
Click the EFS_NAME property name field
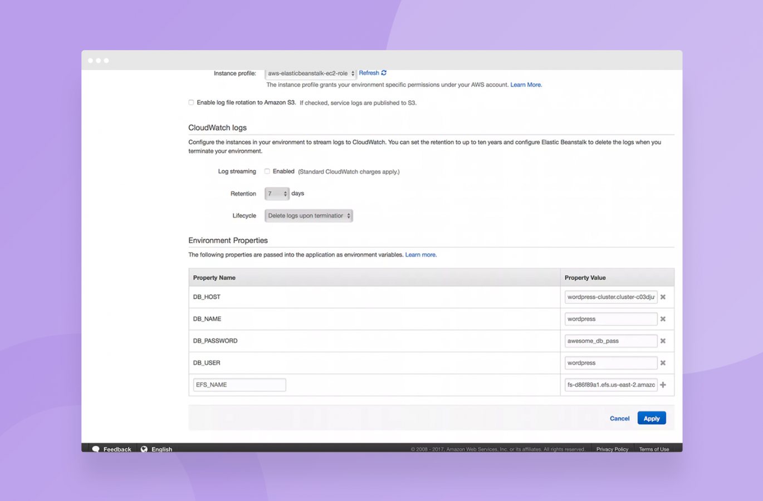coord(239,385)
